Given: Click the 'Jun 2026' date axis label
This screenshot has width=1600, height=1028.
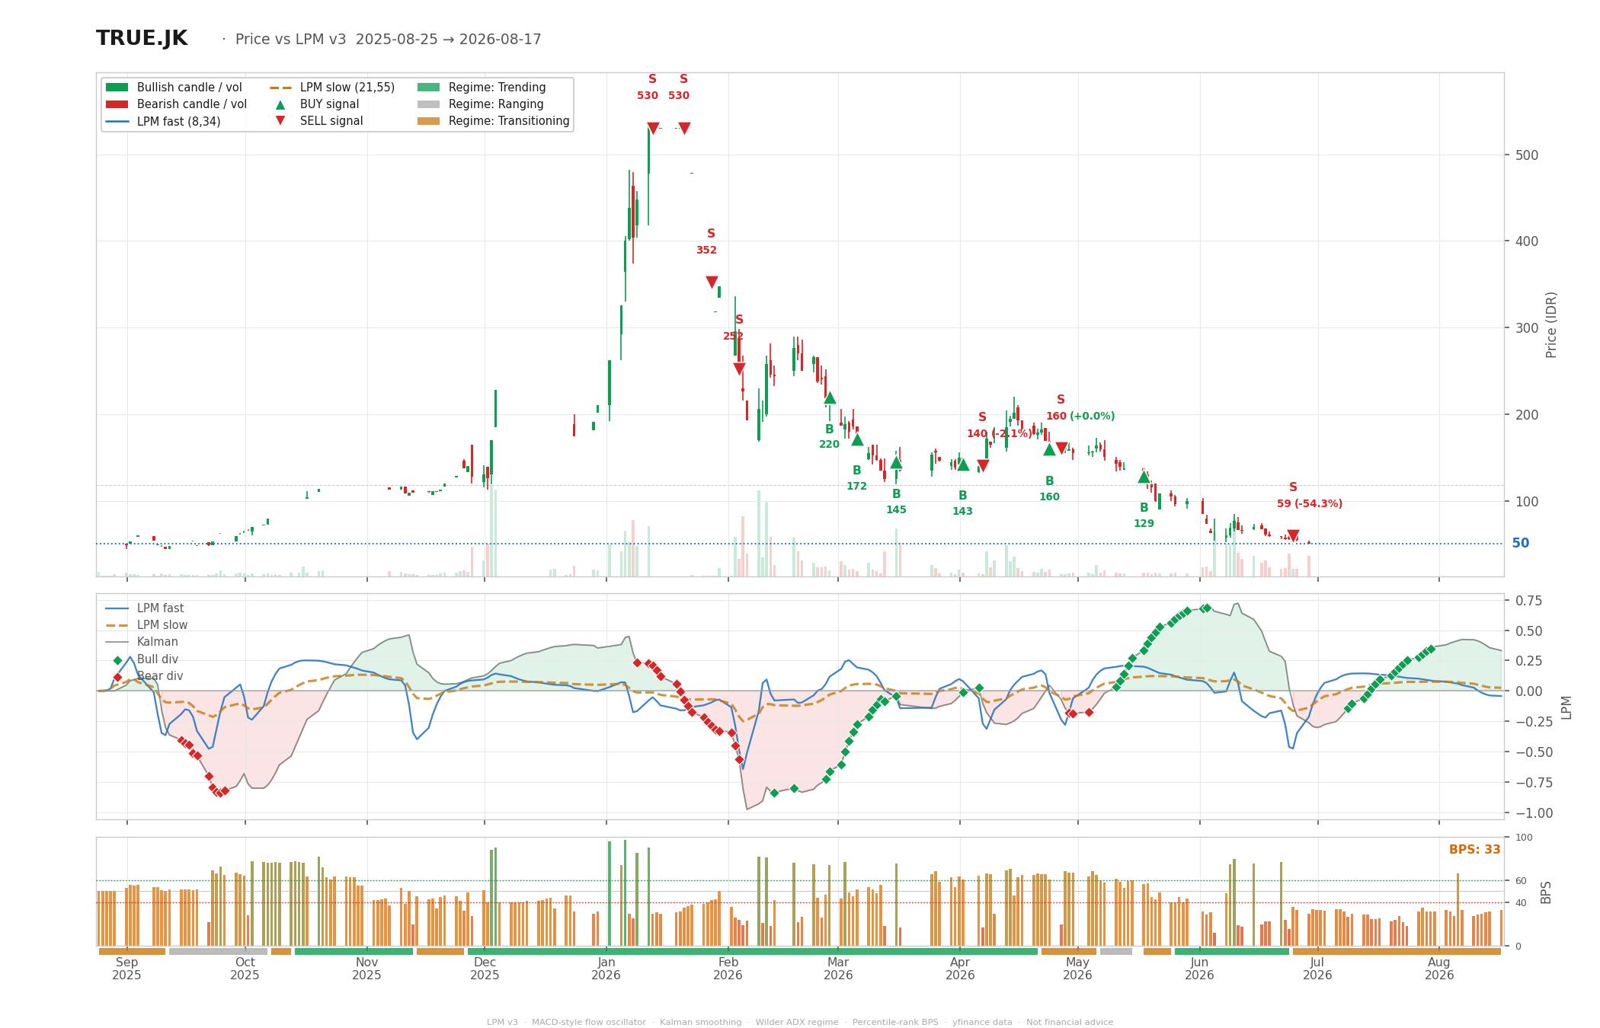Looking at the screenshot, I should click(1199, 969).
